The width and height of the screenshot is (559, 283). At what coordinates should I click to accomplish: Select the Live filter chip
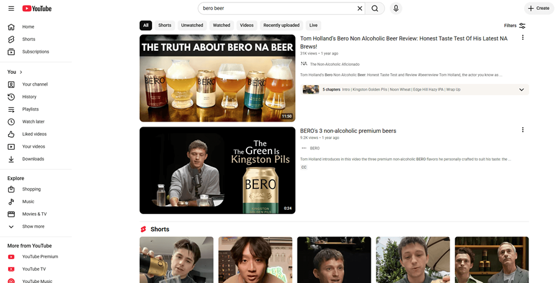[314, 25]
